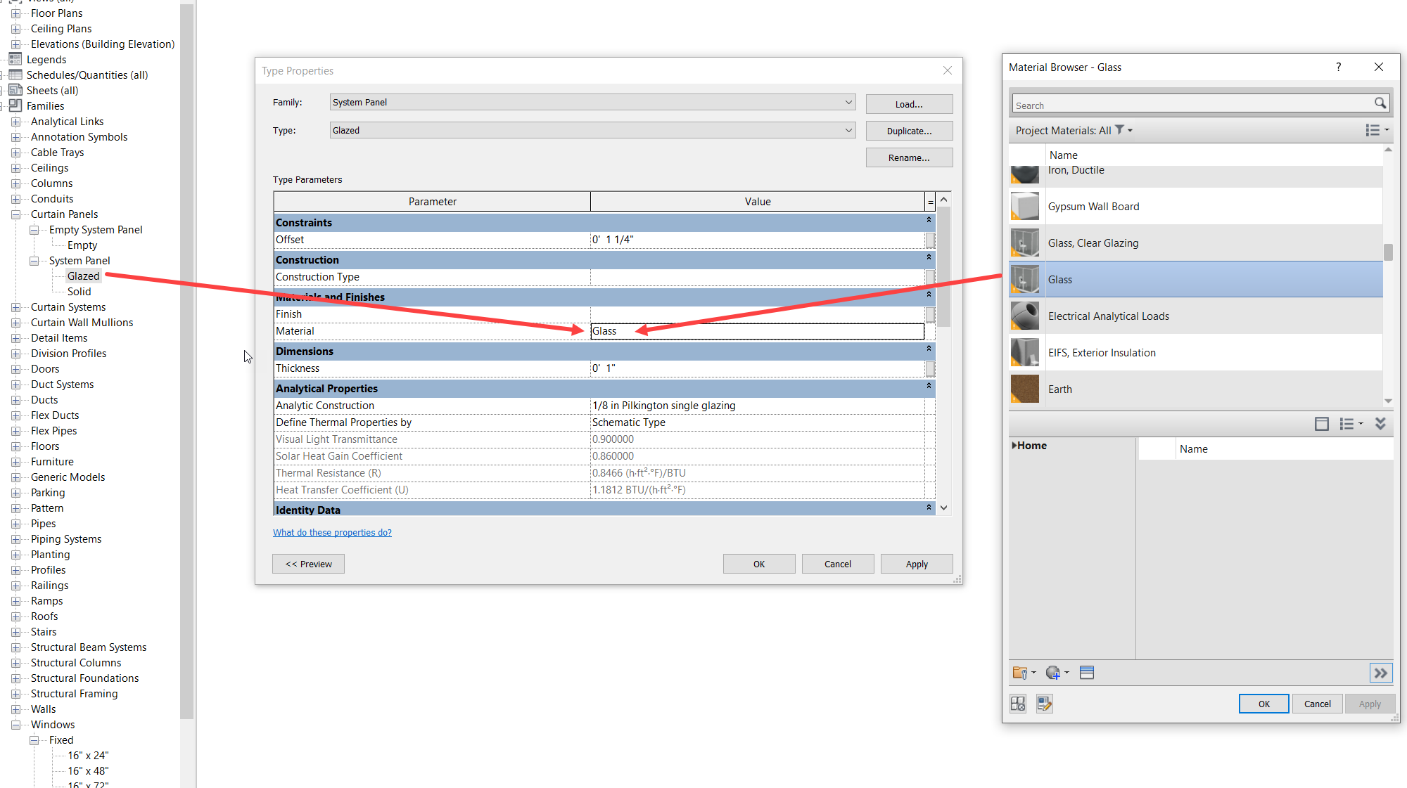Screen dimensions: 1407x788
Task: Open the view list dropdown in Material Browser
Action: tap(1377, 130)
